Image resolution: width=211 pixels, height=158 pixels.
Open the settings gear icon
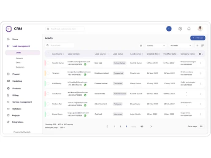tap(180, 29)
